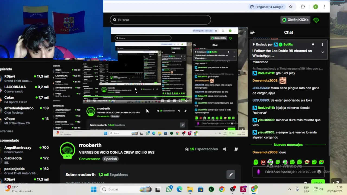This screenshot has height=195, width=347.
Task: Launch Microsoft Edge from the taskbar
Action: click(179, 189)
